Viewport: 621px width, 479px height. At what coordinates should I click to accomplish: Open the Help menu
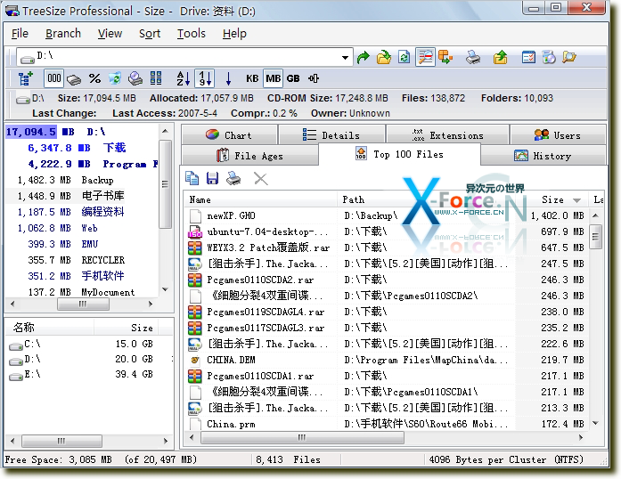(x=234, y=34)
